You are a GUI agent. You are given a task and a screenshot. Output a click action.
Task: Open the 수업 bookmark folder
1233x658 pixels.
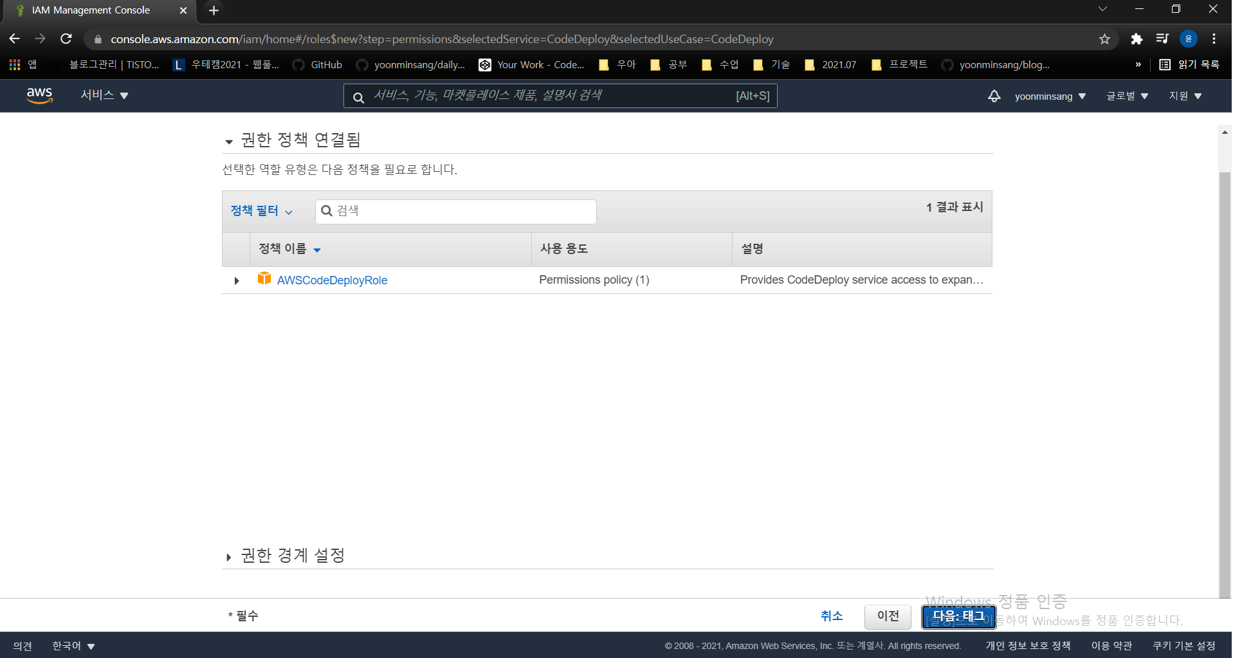tap(720, 64)
